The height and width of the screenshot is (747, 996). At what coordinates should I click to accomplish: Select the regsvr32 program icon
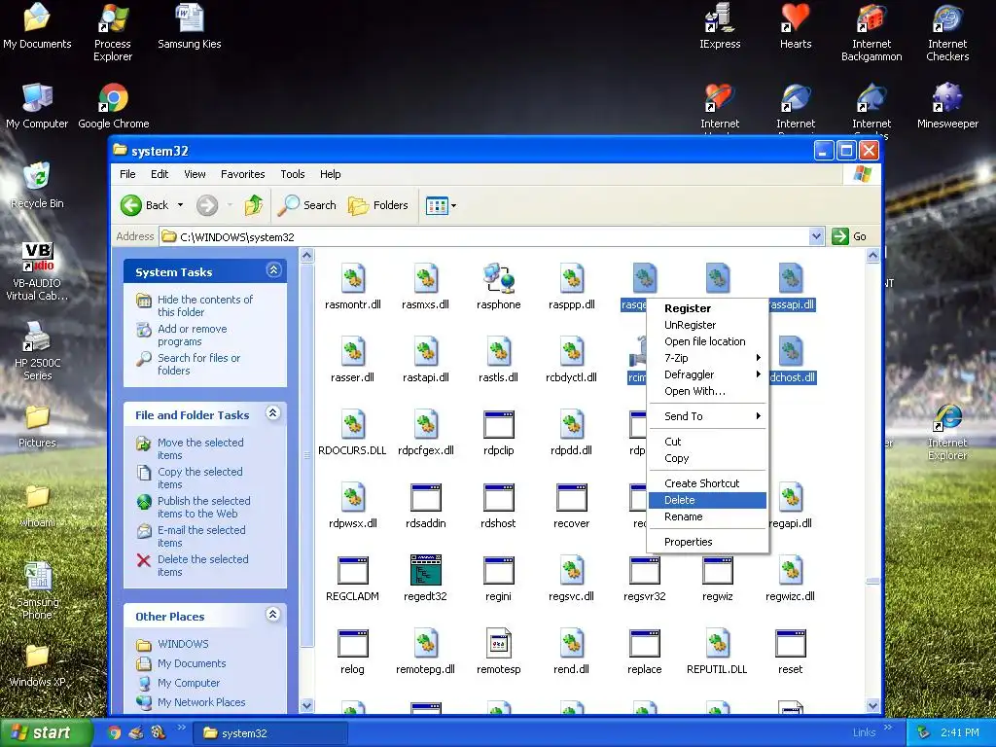coord(645,570)
